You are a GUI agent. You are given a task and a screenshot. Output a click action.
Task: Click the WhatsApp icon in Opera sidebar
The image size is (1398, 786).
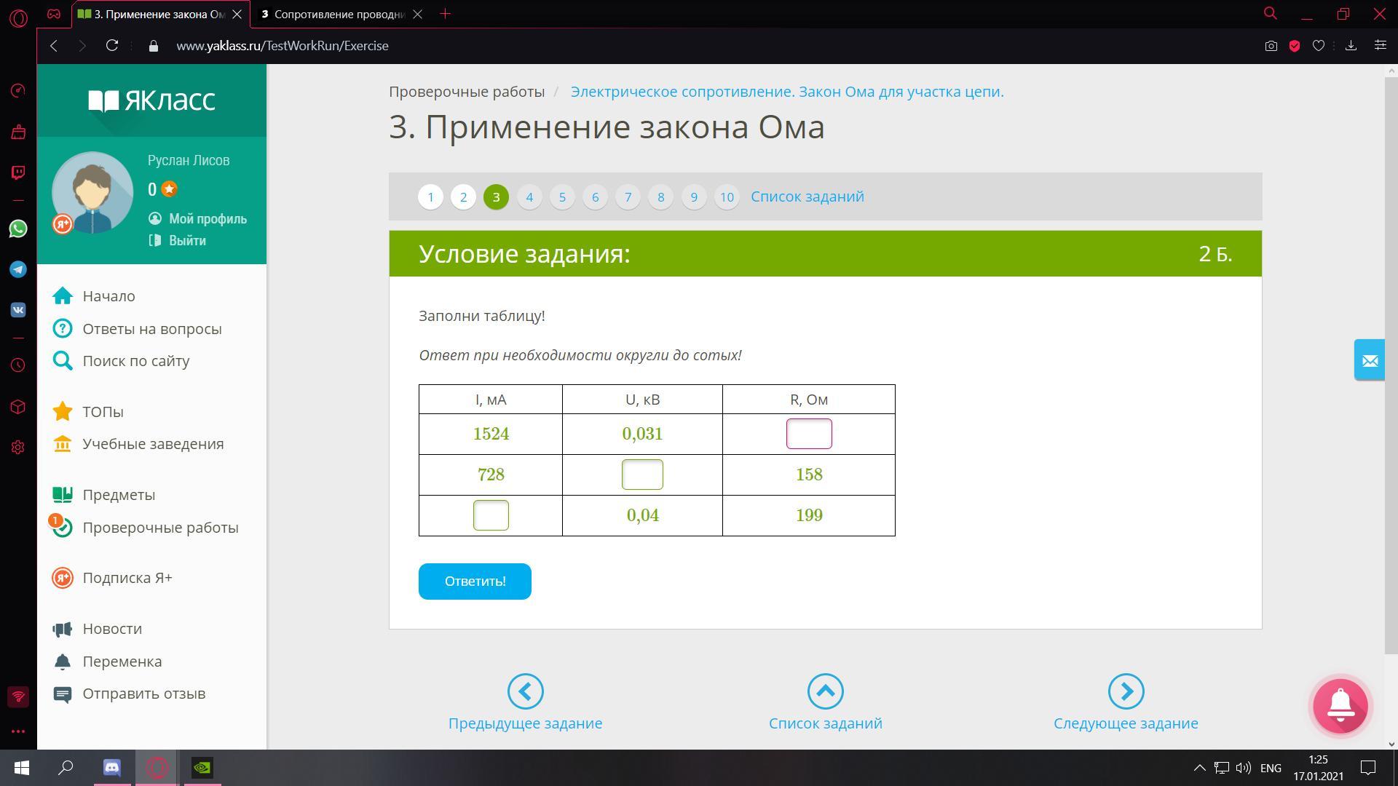(18, 229)
